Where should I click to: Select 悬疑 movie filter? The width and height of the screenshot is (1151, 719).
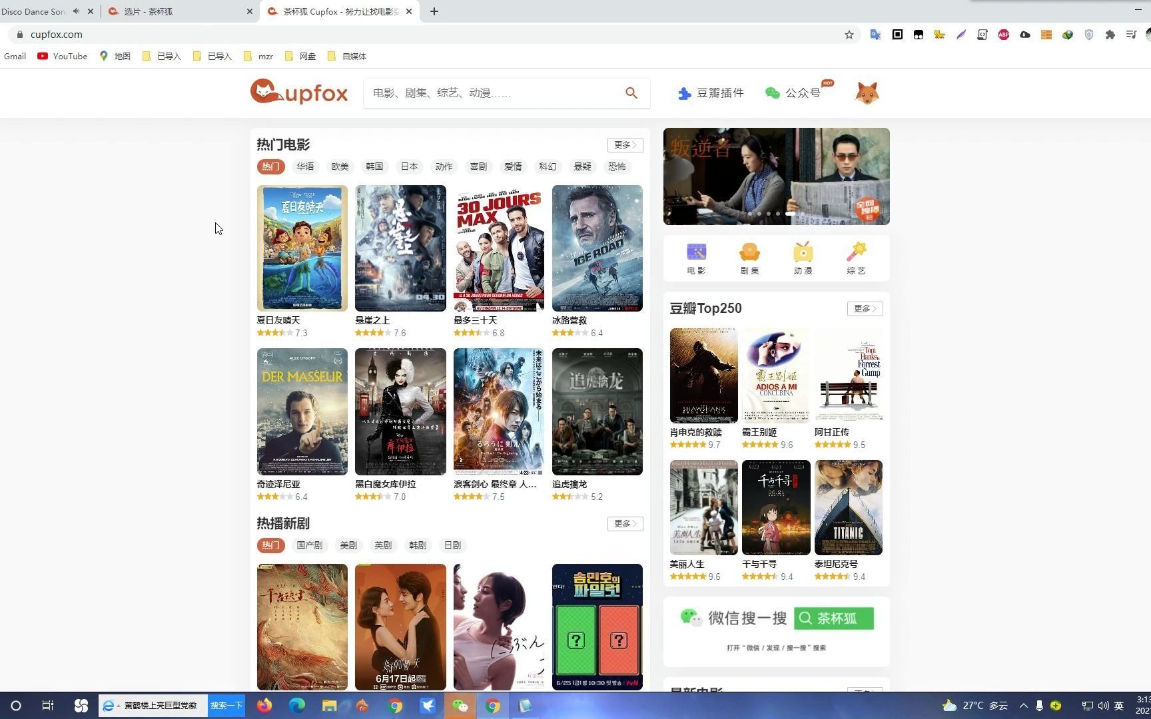pos(582,166)
